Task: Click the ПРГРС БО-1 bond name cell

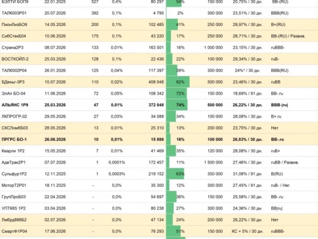Action: tap(14, 140)
